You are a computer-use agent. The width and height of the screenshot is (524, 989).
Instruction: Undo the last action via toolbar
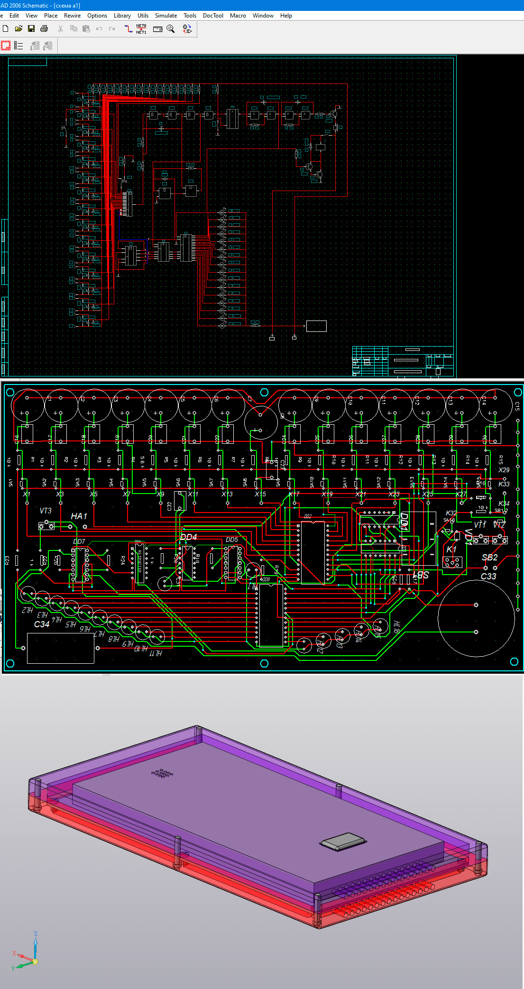pyautogui.click(x=99, y=28)
